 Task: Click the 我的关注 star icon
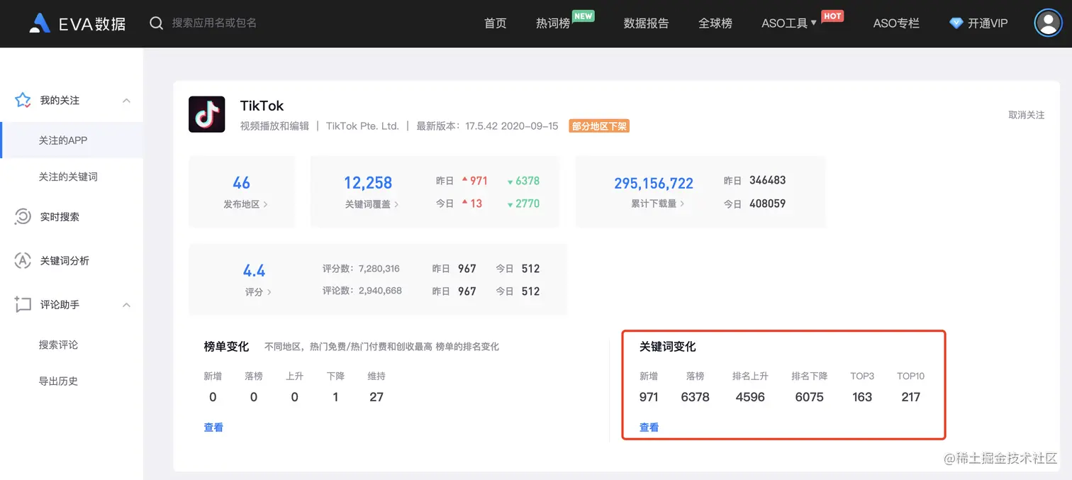(23, 101)
